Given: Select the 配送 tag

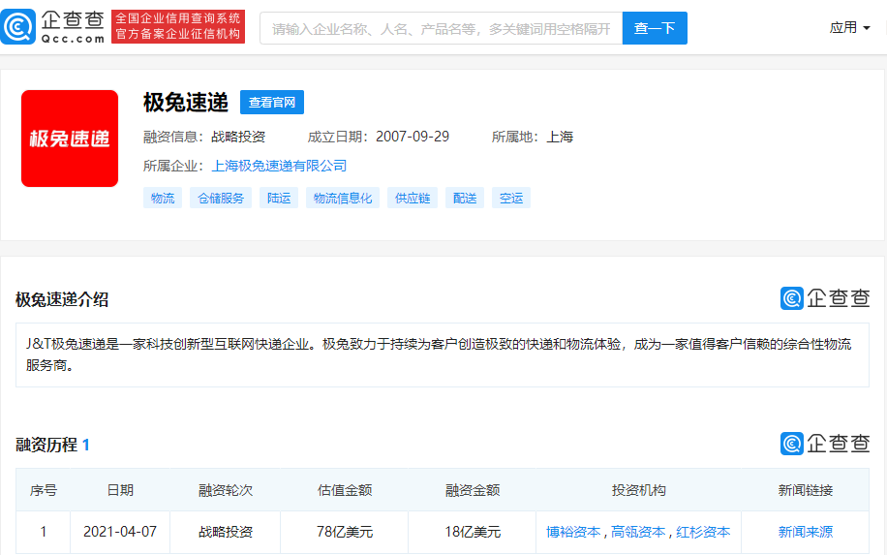Looking at the screenshot, I should 465,198.
